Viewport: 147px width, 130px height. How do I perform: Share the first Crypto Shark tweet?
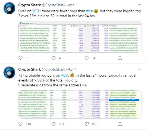click(x=120, y=58)
